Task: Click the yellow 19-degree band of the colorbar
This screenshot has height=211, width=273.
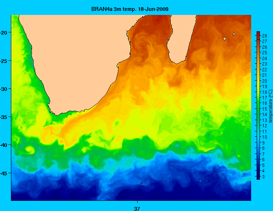Action: click(x=258, y=87)
